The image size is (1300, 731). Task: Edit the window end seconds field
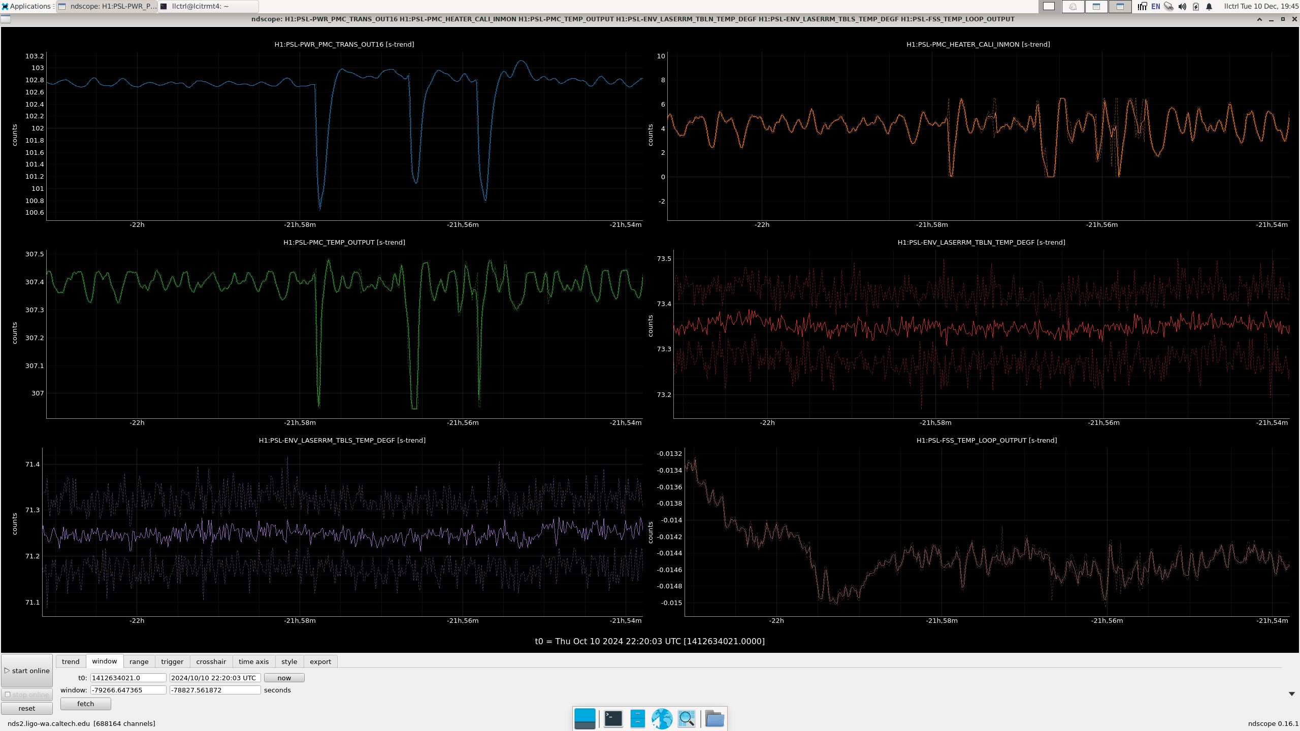click(x=215, y=690)
